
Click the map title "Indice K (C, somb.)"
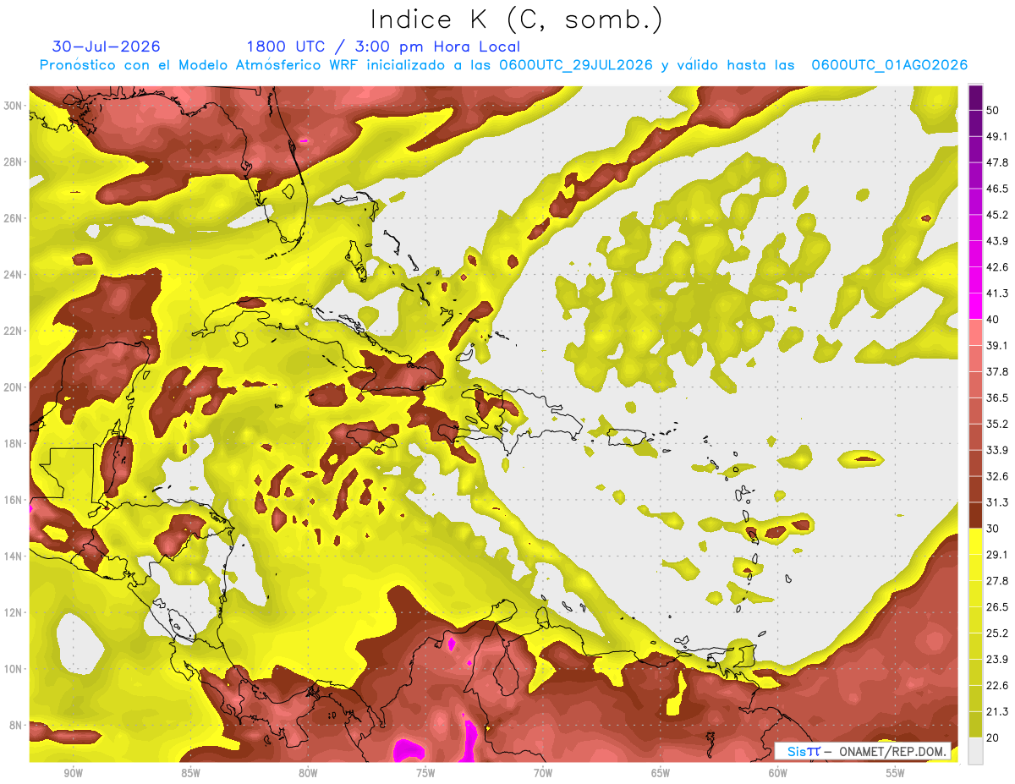517,19
